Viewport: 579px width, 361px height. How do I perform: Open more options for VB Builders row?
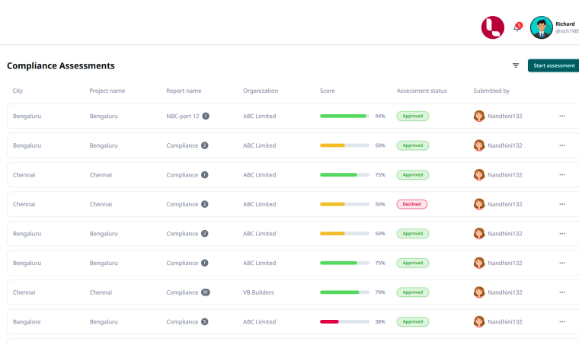pyautogui.click(x=562, y=292)
